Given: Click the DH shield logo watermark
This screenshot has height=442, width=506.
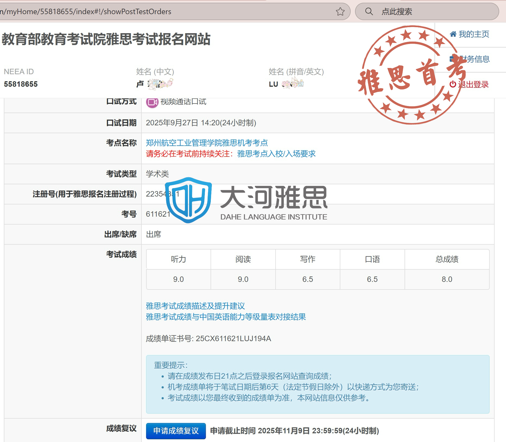Looking at the screenshot, I should pyautogui.click(x=188, y=200).
